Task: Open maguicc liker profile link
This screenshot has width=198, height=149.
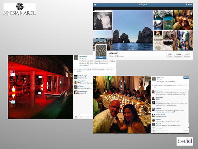Action: [x=79, y=70]
